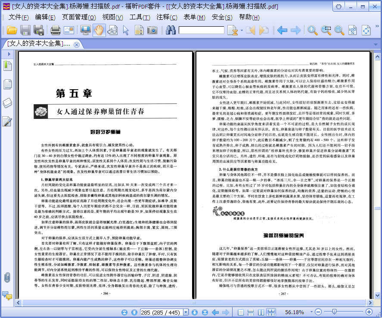
Task: Open the 安全(S) menu
Action: click(222, 17)
